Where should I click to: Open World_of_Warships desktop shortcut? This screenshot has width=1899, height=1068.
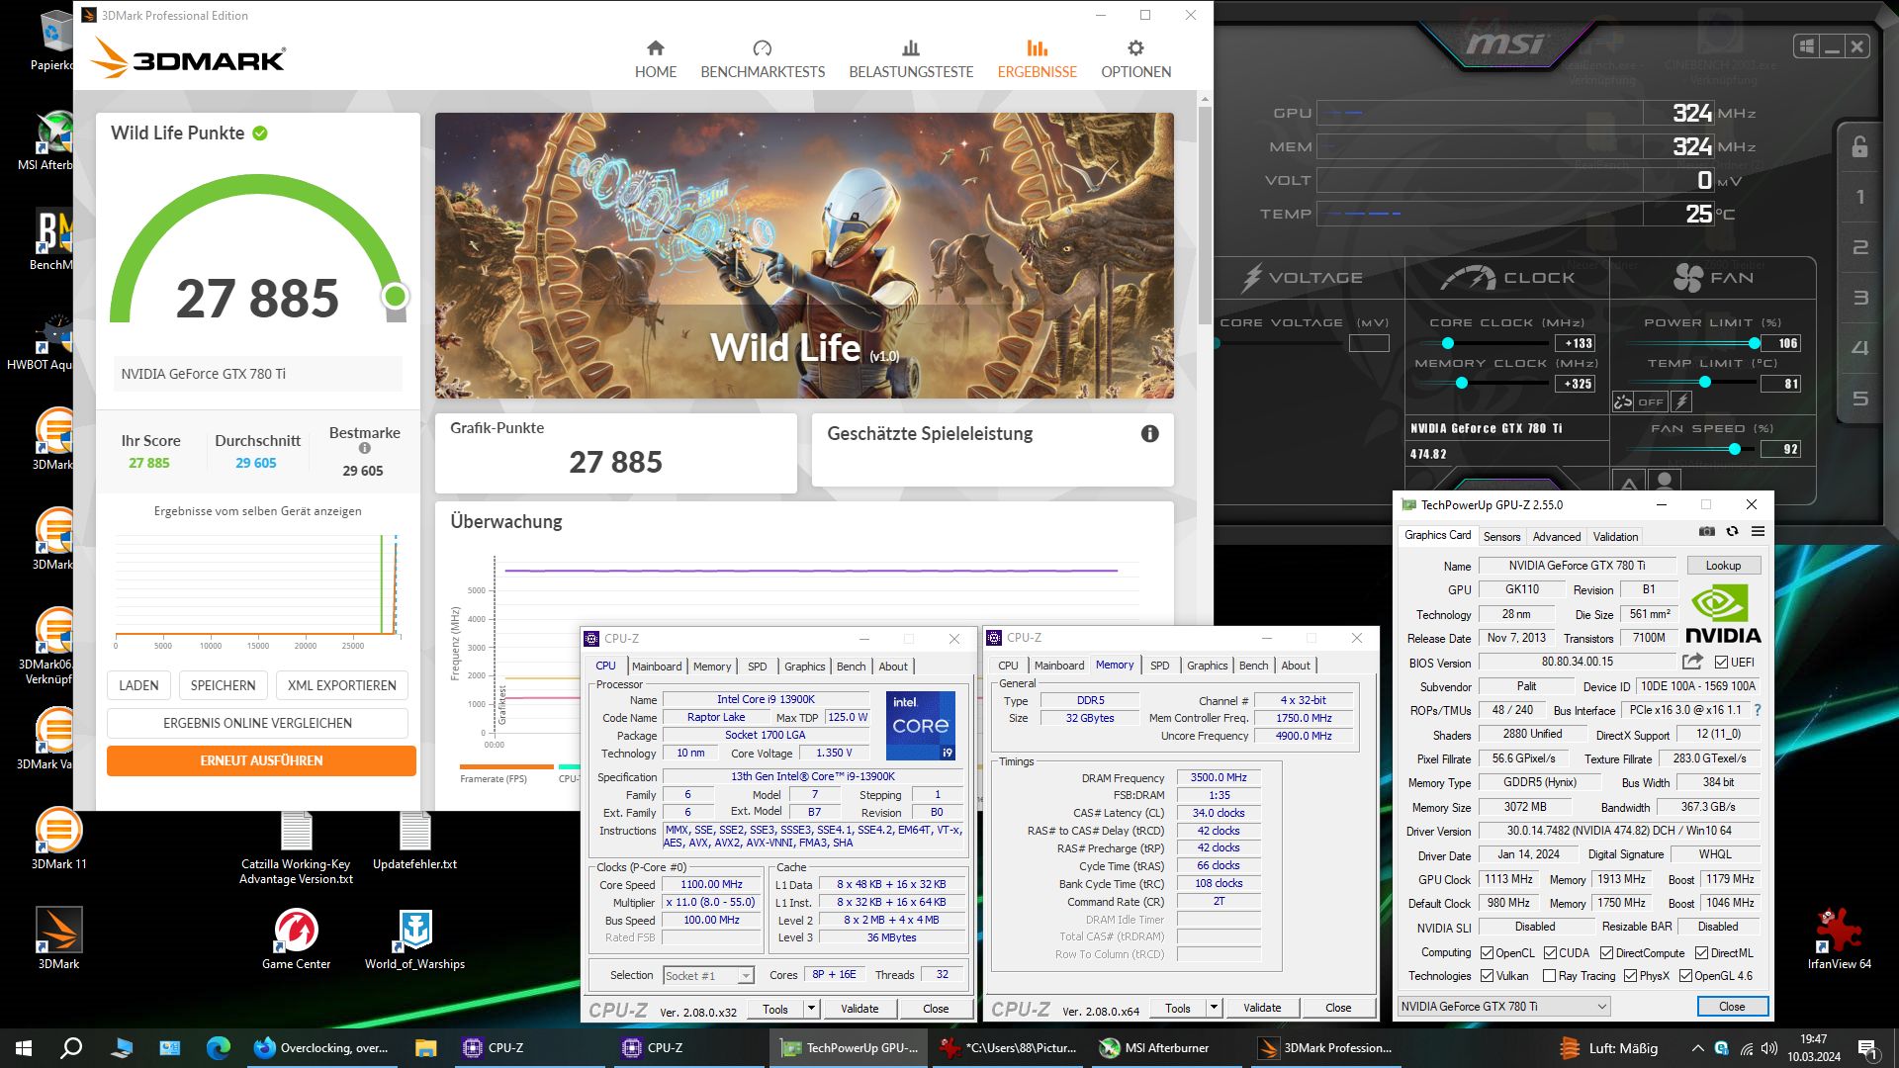pyautogui.click(x=414, y=938)
